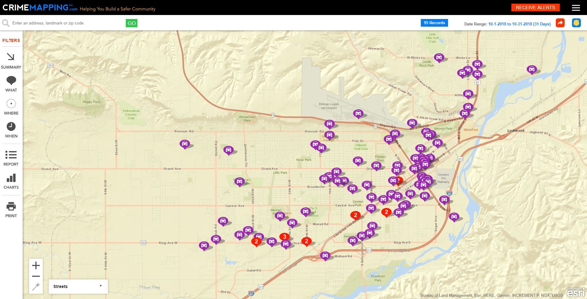Open the Streets basemap dropdown

78,286
